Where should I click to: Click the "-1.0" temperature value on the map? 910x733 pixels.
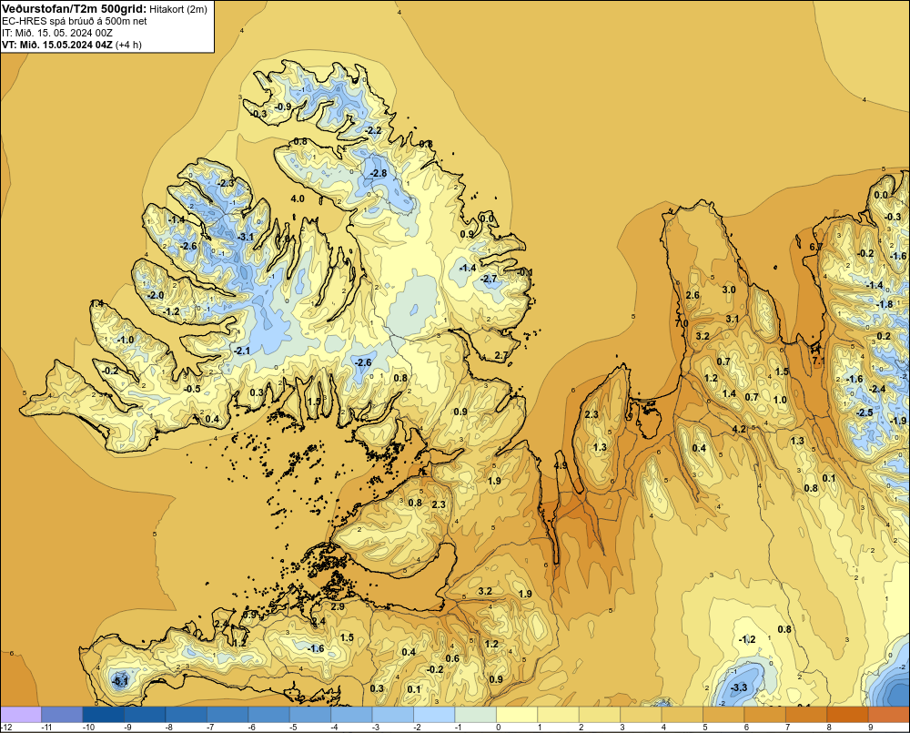pyautogui.click(x=125, y=340)
